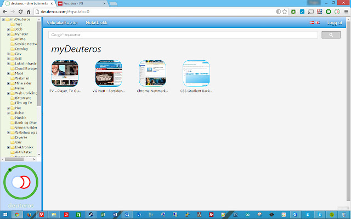
Task: Open File Explorer from the taskbar
Action: point(54,215)
